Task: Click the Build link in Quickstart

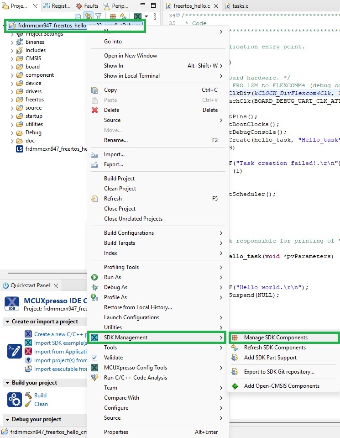Action: 40,395
